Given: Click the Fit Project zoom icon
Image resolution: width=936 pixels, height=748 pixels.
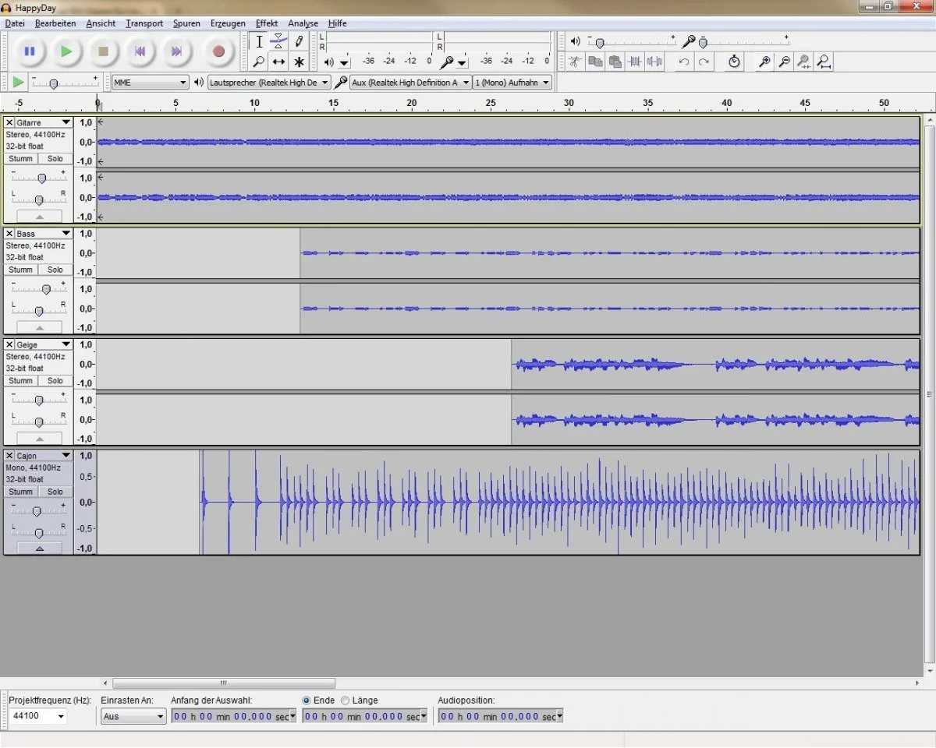Looking at the screenshot, I should click(823, 62).
